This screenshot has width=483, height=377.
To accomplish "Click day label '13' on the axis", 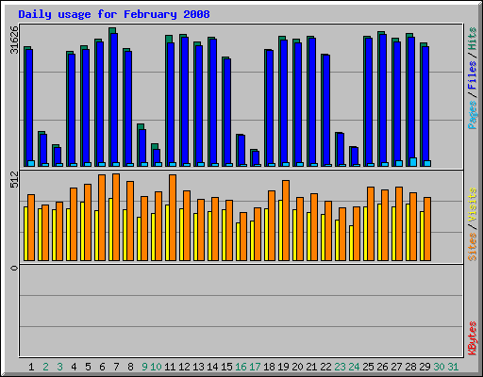I will point(198,367).
